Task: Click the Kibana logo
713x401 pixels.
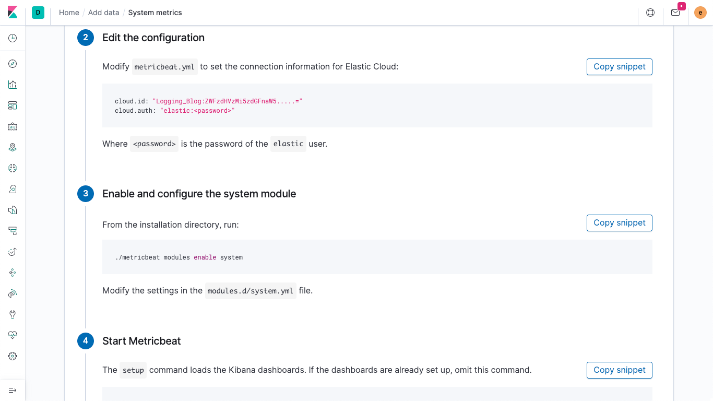Action: (x=13, y=13)
